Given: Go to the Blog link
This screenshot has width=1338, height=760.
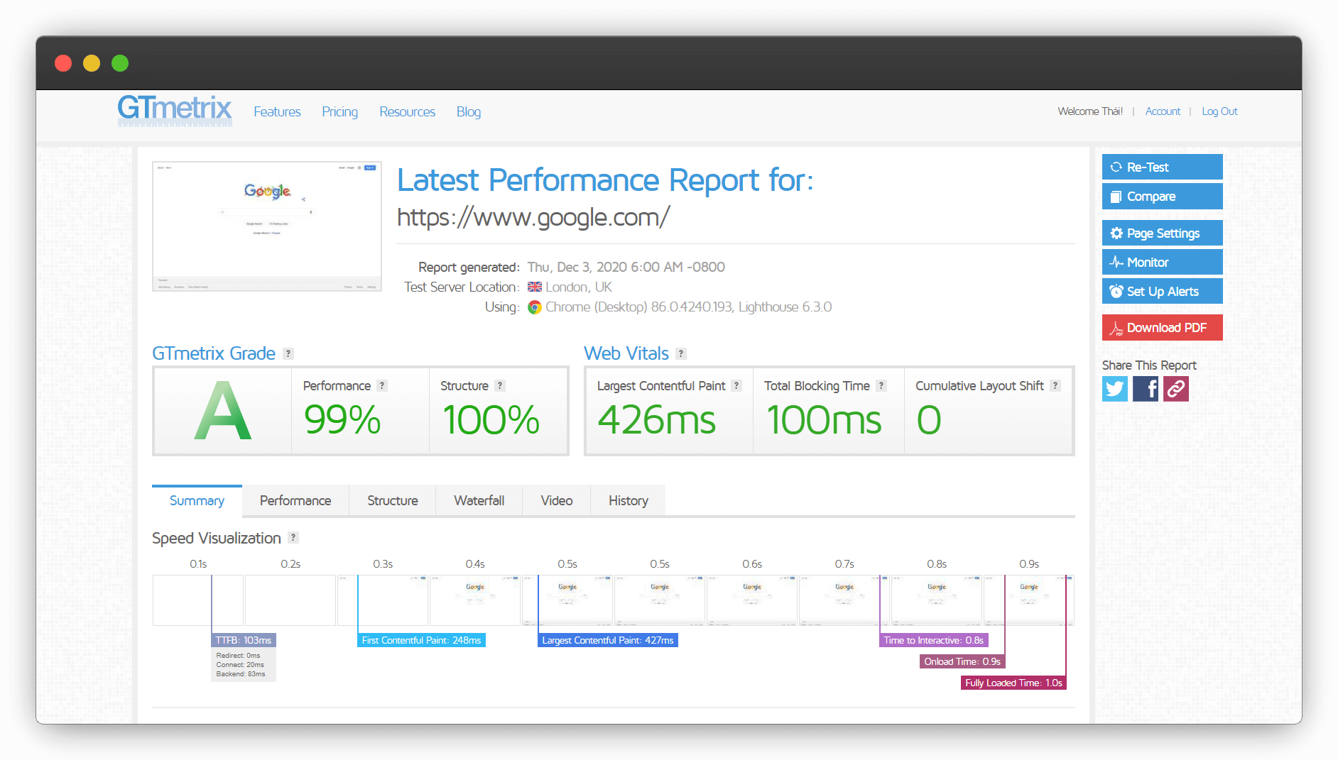Looking at the screenshot, I should 469,112.
